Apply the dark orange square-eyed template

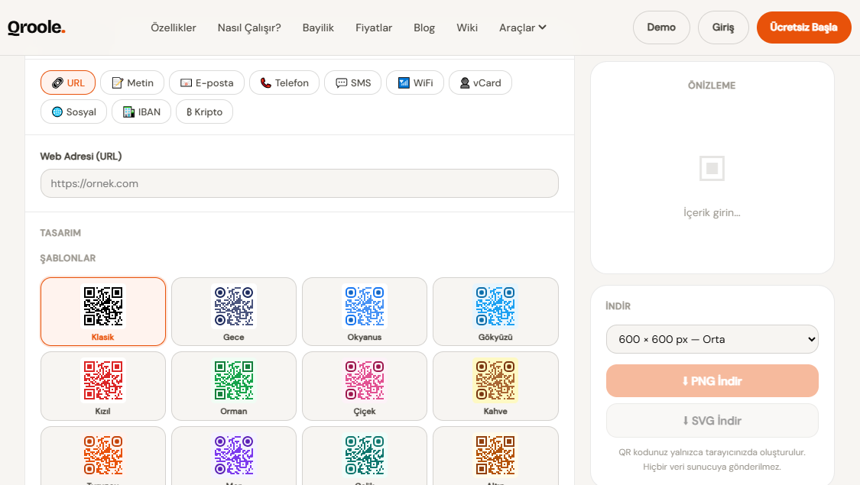pyautogui.click(x=495, y=456)
